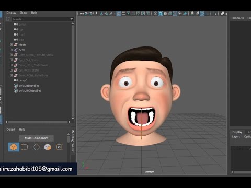The image size is (251, 188).
Task: Switch to the Display layer tab
Action: pos(237,132)
